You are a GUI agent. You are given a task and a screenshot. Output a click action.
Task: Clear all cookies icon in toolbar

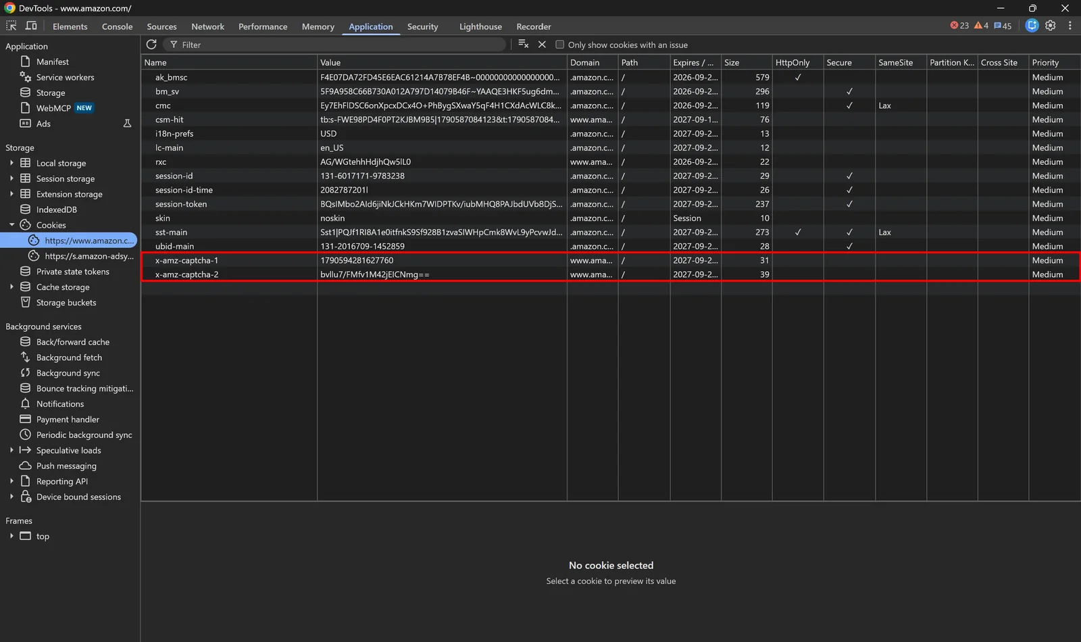(x=523, y=45)
